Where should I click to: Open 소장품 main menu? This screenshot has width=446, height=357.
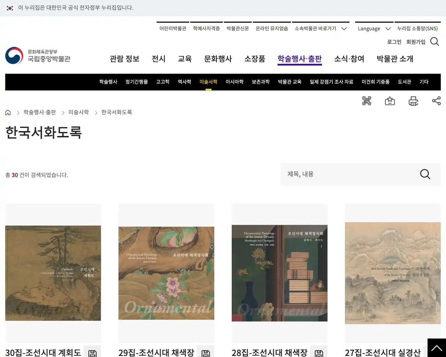coord(255,59)
